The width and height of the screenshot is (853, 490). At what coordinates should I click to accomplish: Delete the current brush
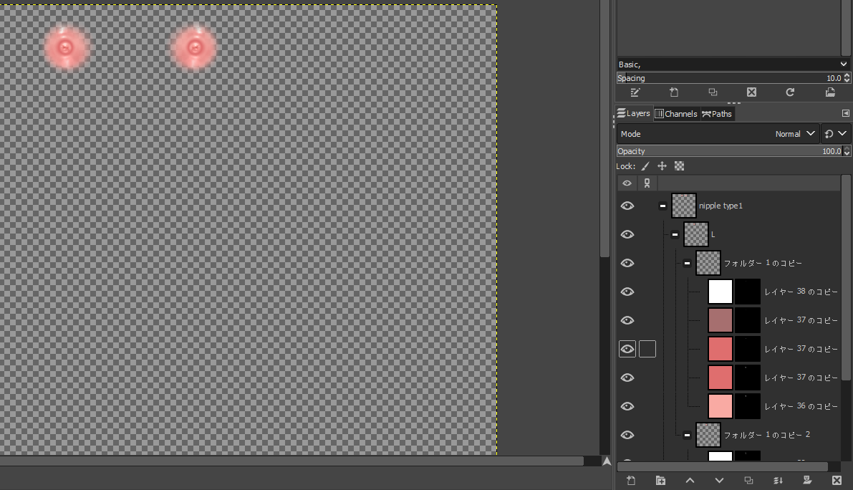[x=751, y=92]
